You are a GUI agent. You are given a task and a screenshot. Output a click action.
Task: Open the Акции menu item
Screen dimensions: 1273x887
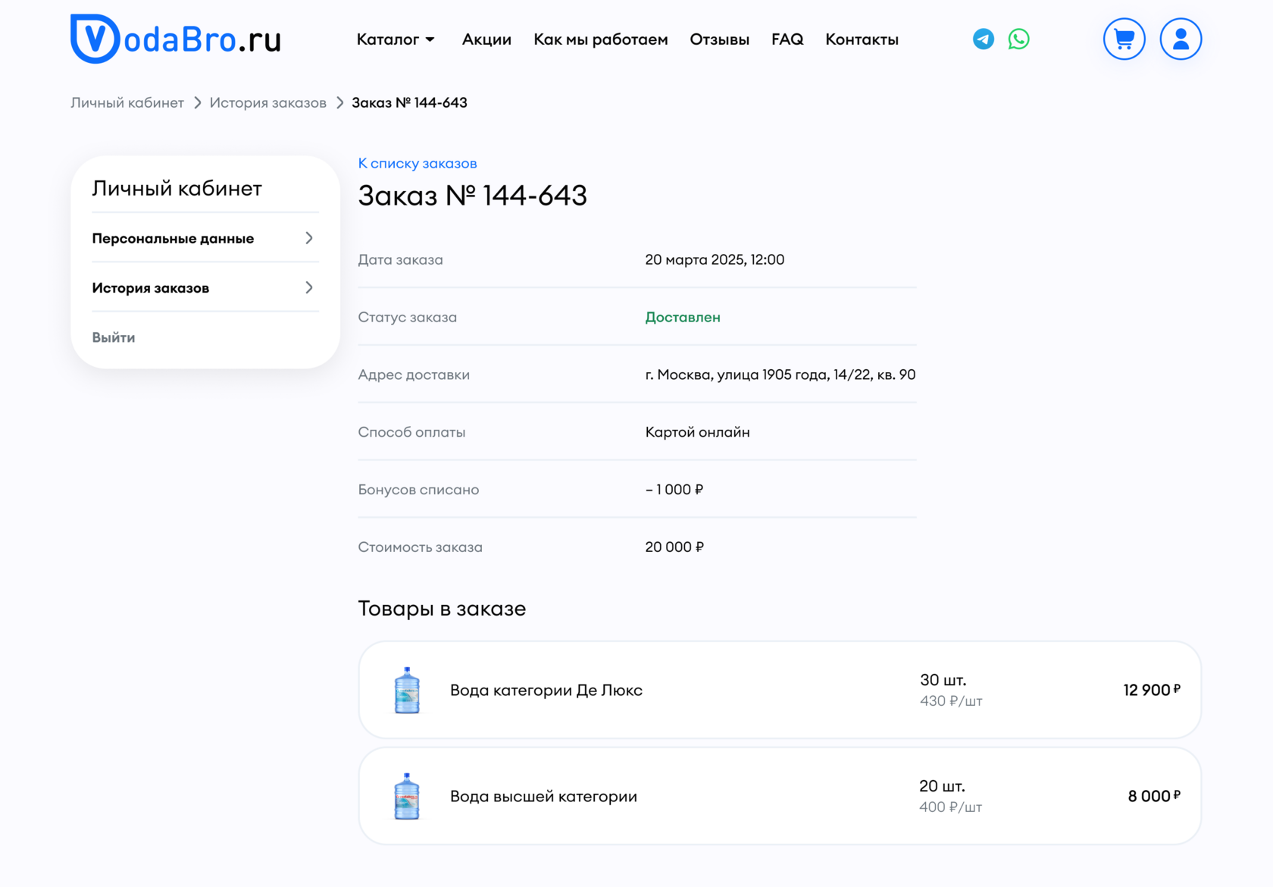[x=486, y=39]
